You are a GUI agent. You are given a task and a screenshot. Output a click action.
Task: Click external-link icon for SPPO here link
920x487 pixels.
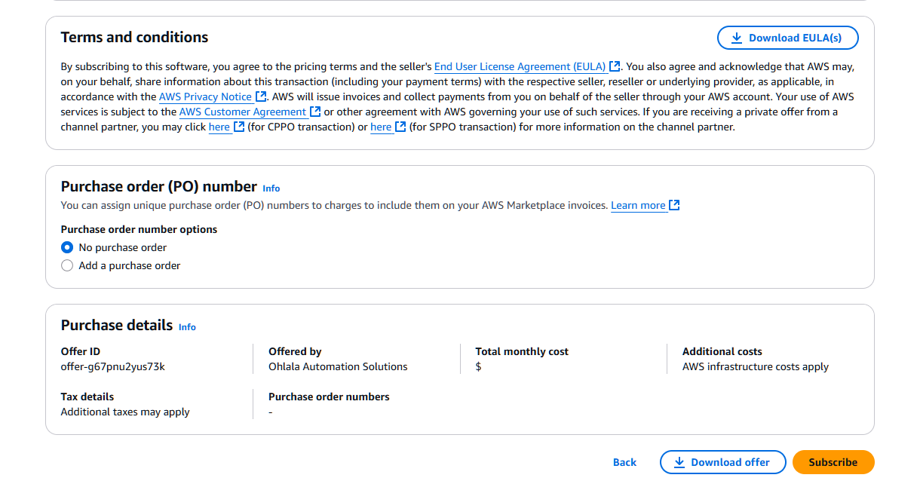pyautogui.click(x=401, y=127)
